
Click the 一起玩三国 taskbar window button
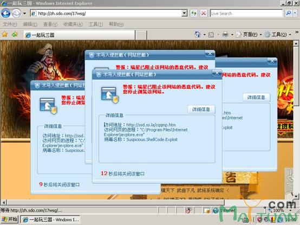coord(50,220)
